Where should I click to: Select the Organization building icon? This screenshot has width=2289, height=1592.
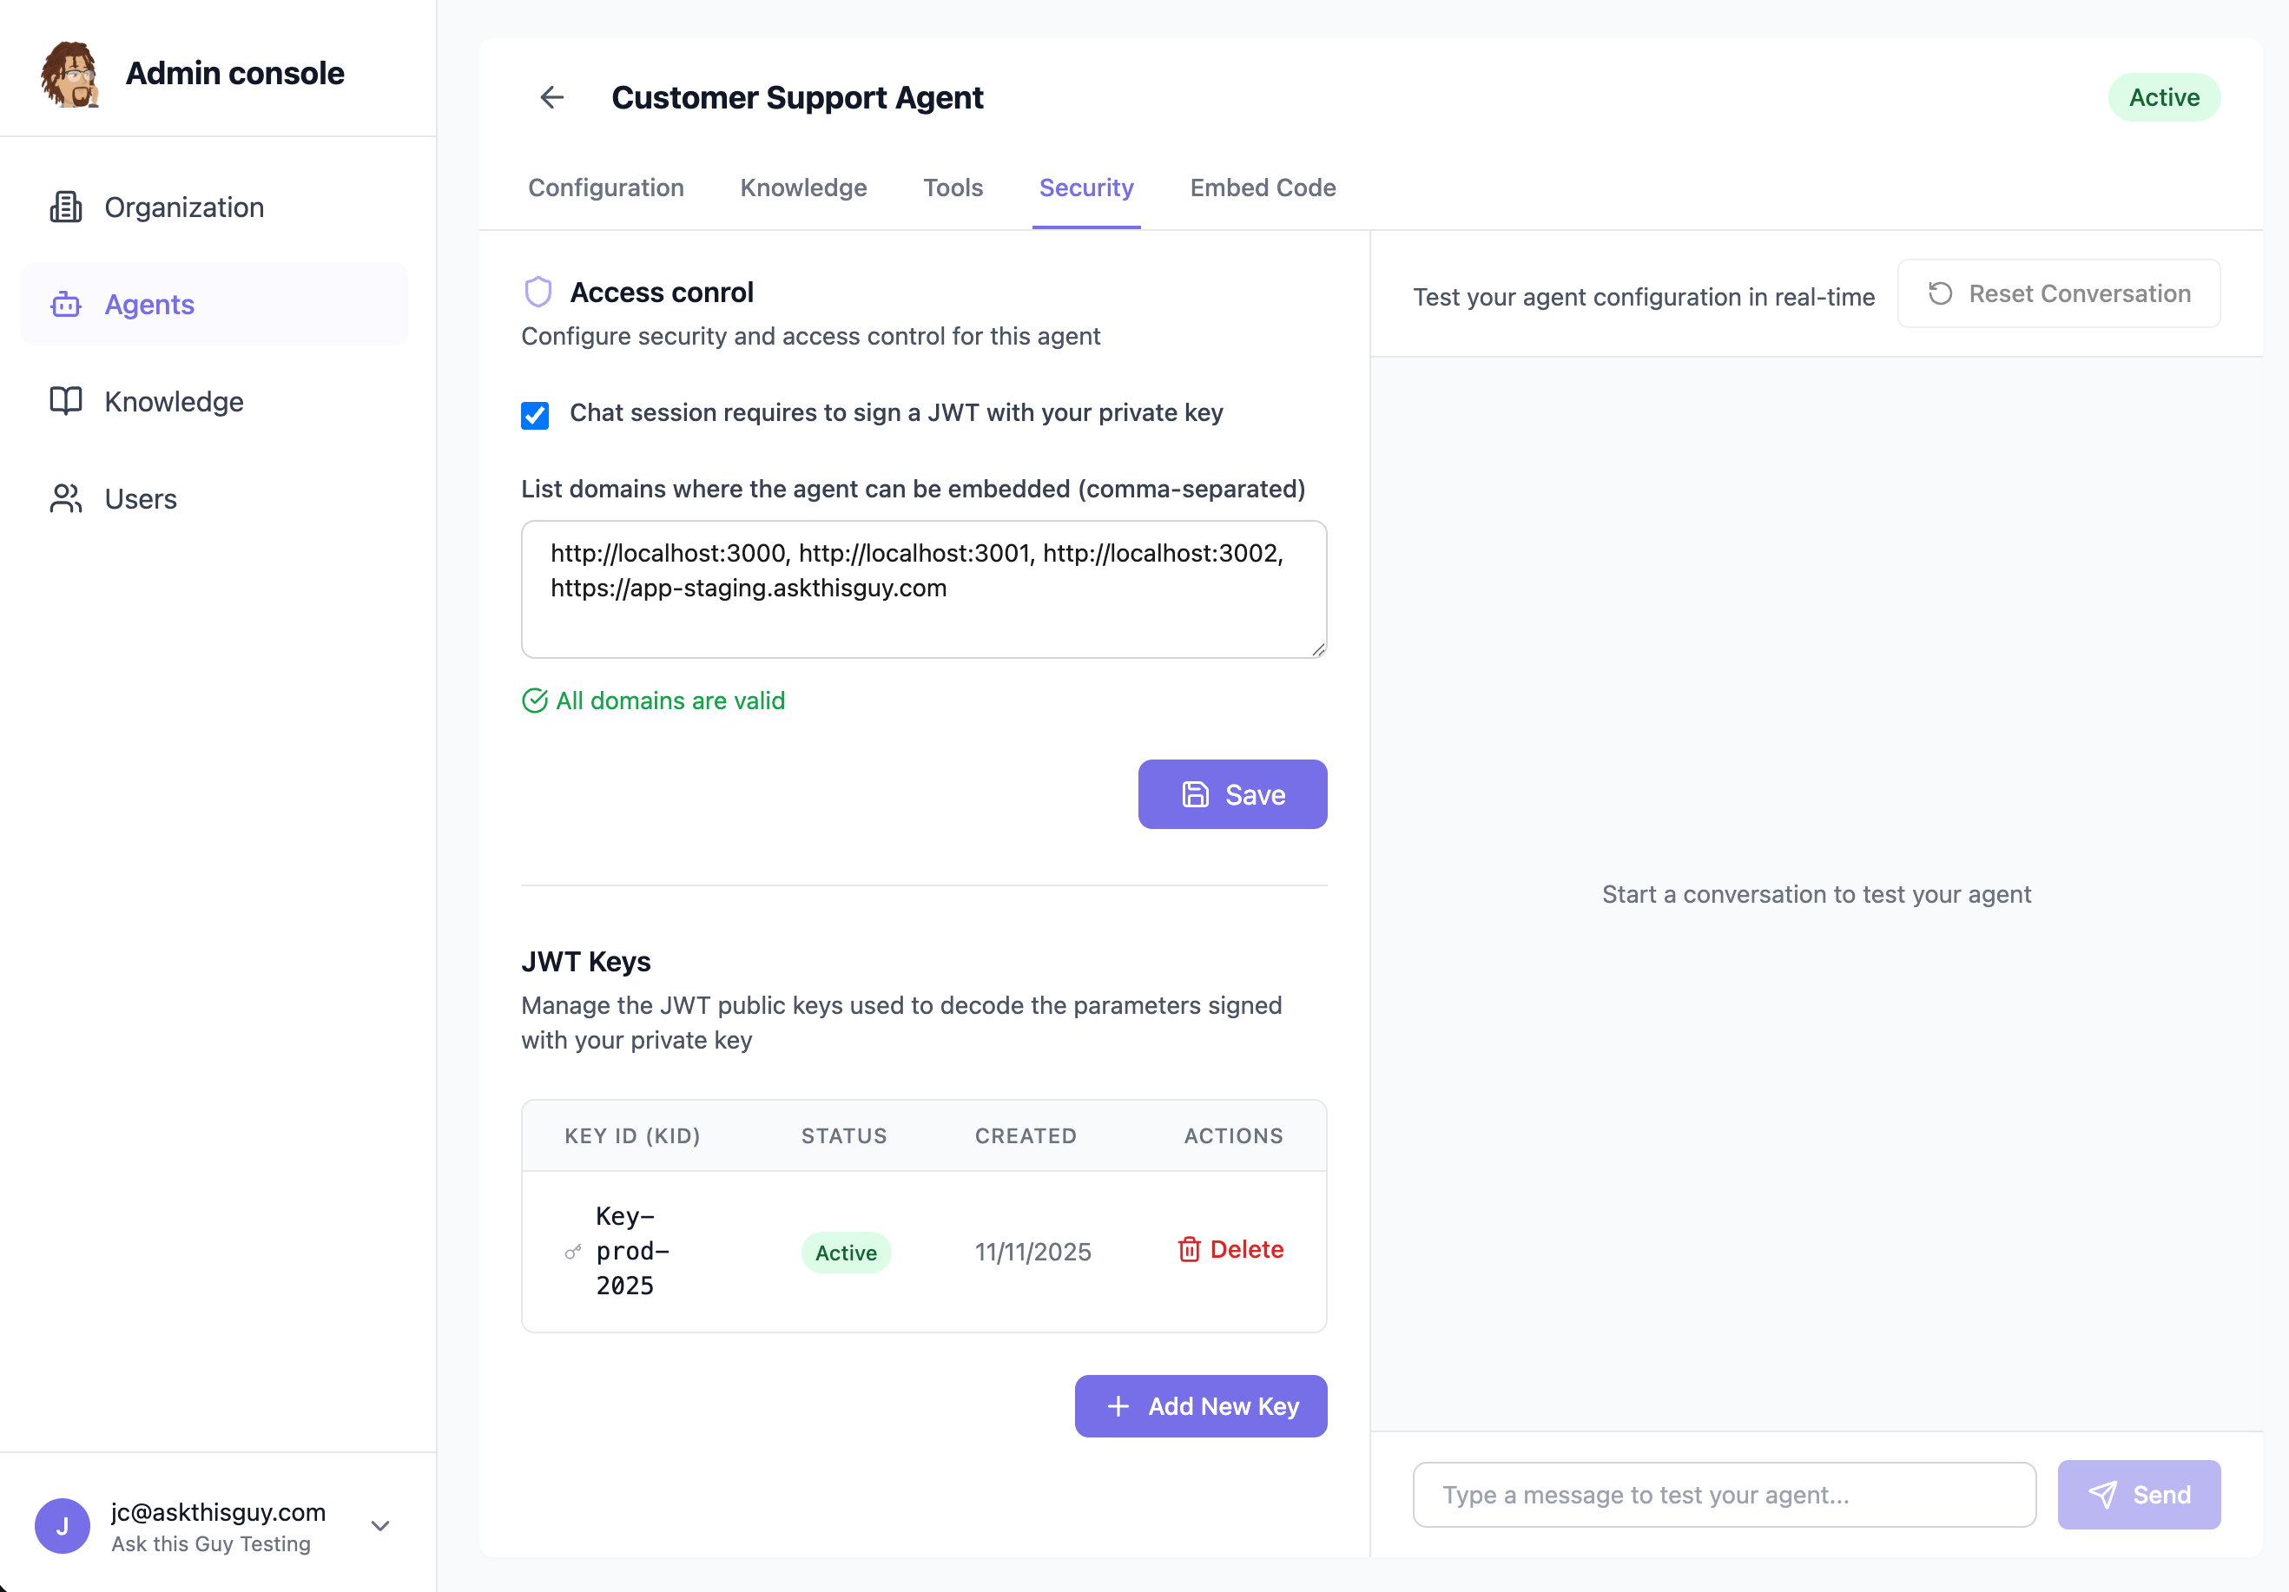[66, 207]
